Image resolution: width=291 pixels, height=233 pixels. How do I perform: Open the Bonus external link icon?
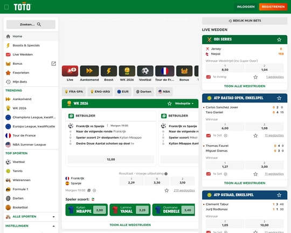(x=53, y=64)
